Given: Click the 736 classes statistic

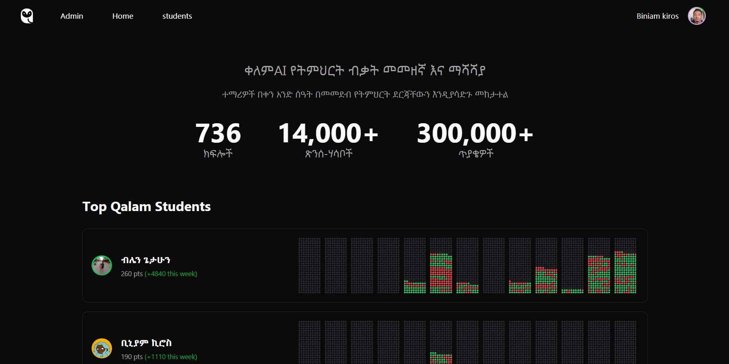Looking at the screenshot, I should (218, 133).
